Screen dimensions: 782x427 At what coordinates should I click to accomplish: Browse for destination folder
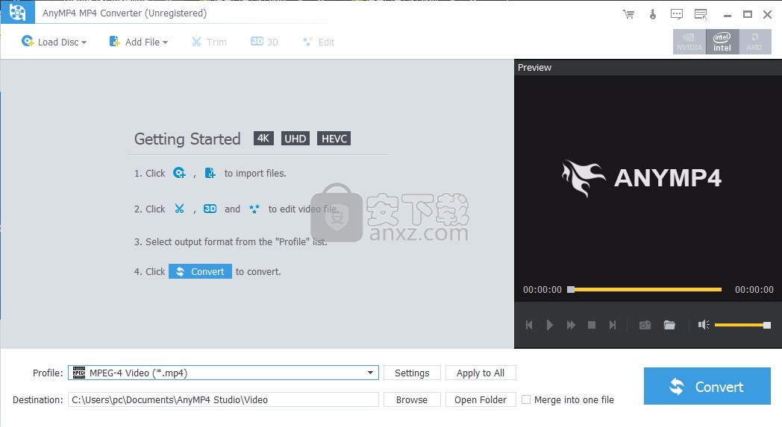pyautogui.click(x=412, y=399)
